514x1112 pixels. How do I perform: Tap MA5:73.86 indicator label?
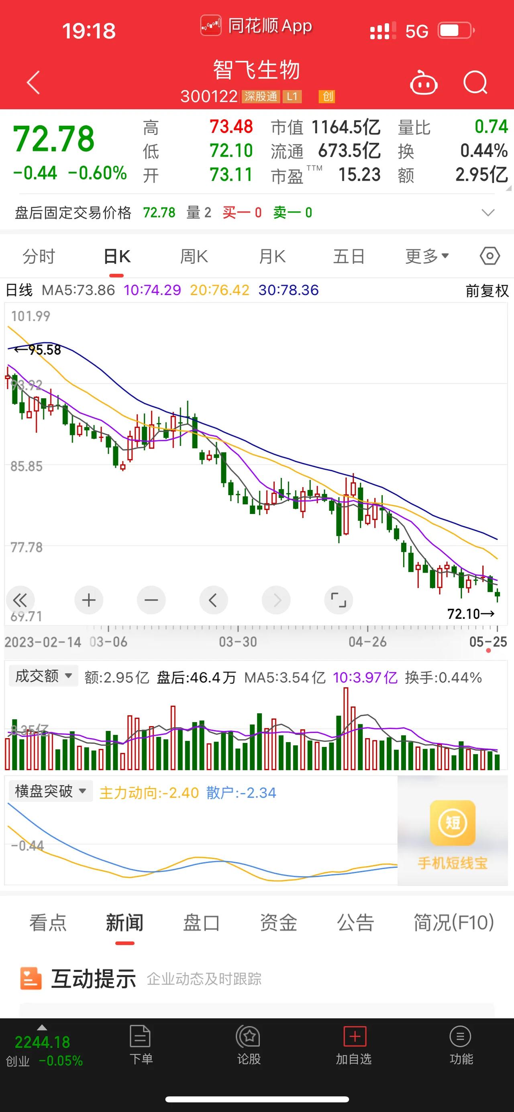tap(78, 290)
